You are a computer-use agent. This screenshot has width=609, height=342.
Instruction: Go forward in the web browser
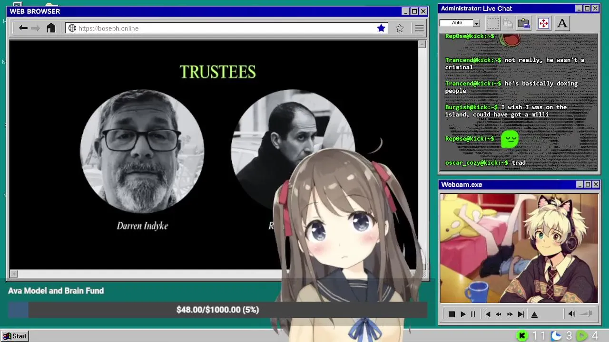pyautogui.click(x=35, y=28)
